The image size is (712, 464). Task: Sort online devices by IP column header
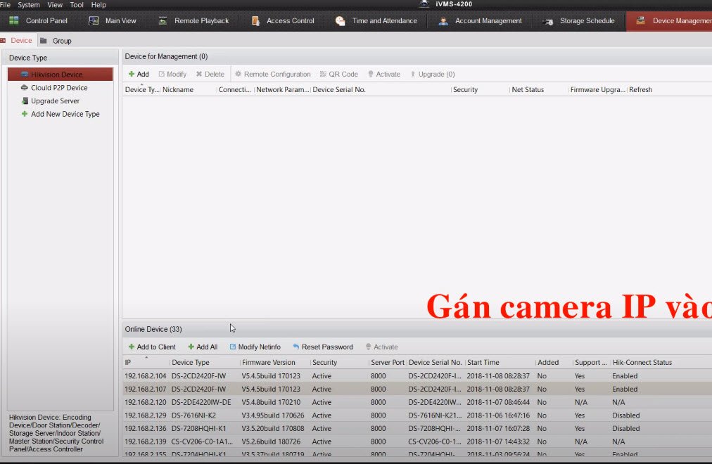coord(129,363)
